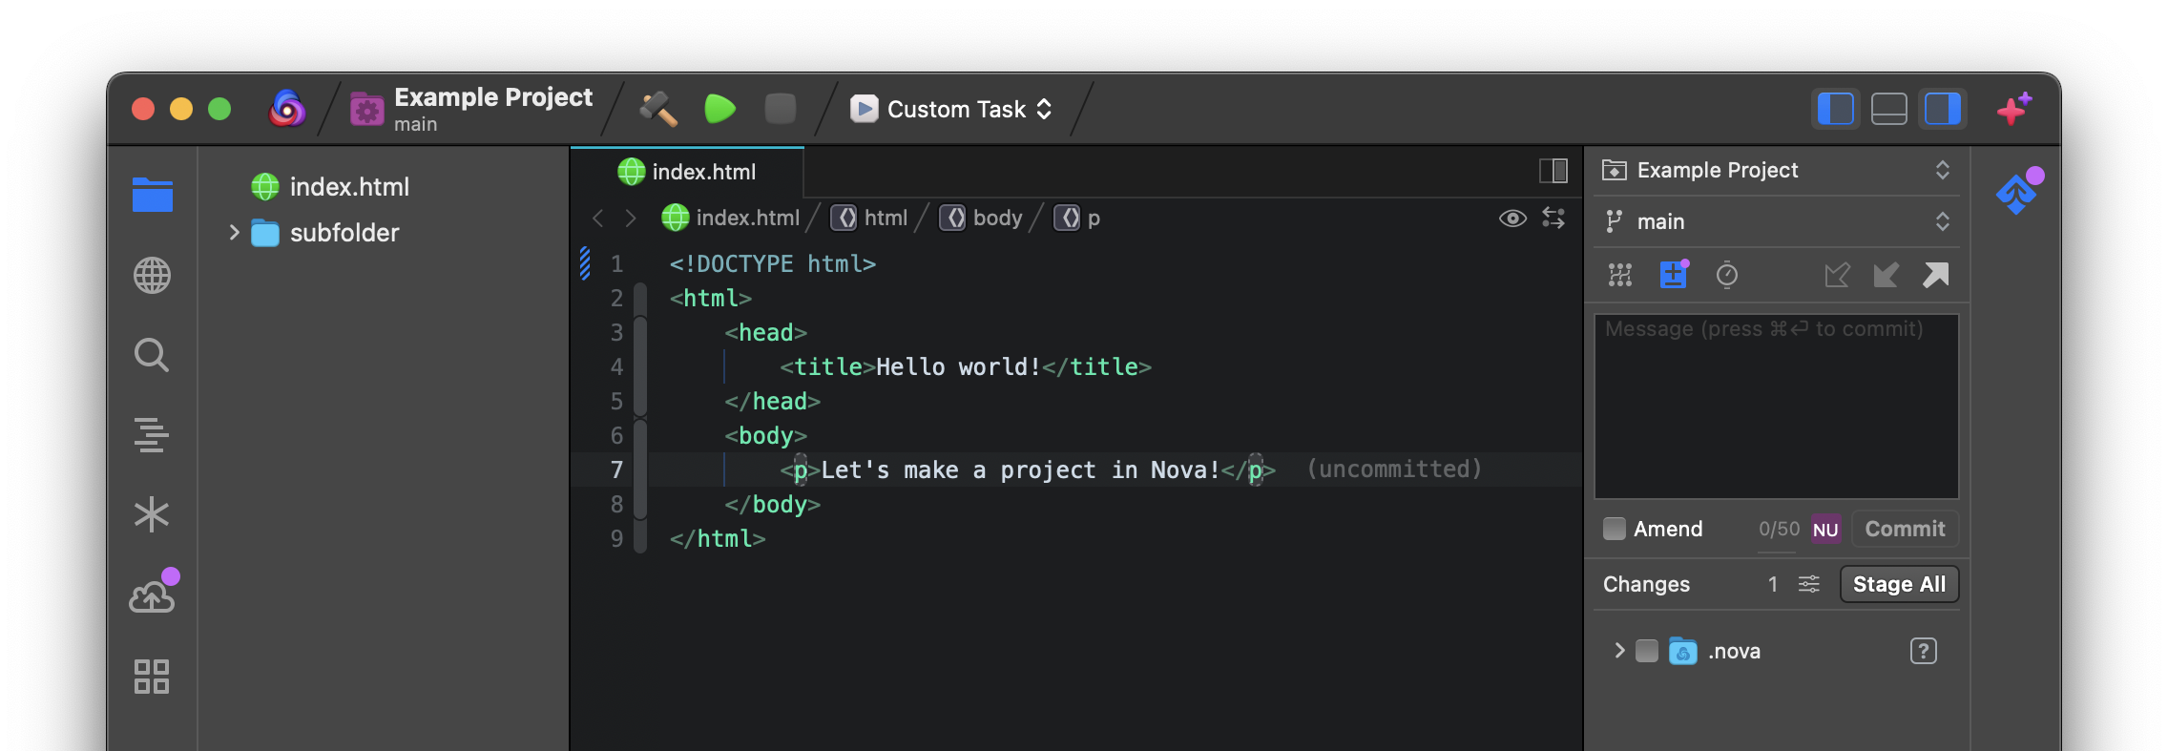Click the body breadcrumb item

[982, 219]
